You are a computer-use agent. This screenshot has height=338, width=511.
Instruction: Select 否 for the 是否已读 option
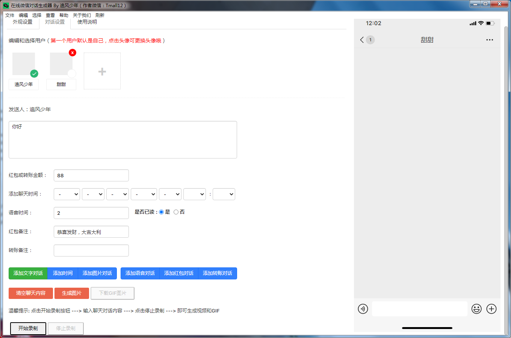coord(176,212)
